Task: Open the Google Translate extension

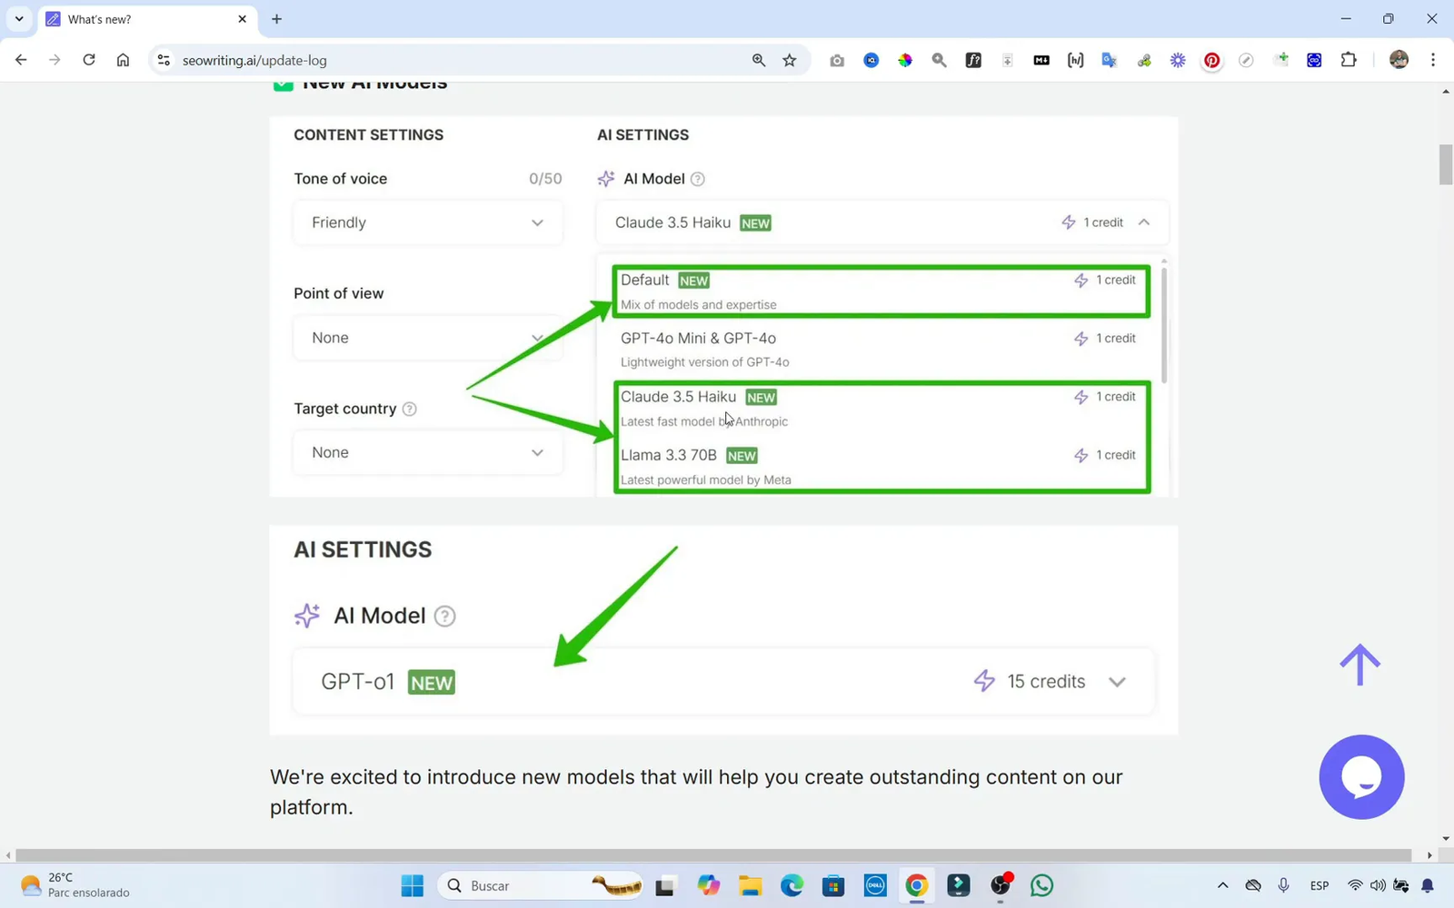Action: pos(1109,60)
